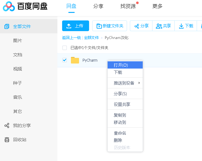
Task: Click the share icon in toolbar
Action: (x=137, y=26)
